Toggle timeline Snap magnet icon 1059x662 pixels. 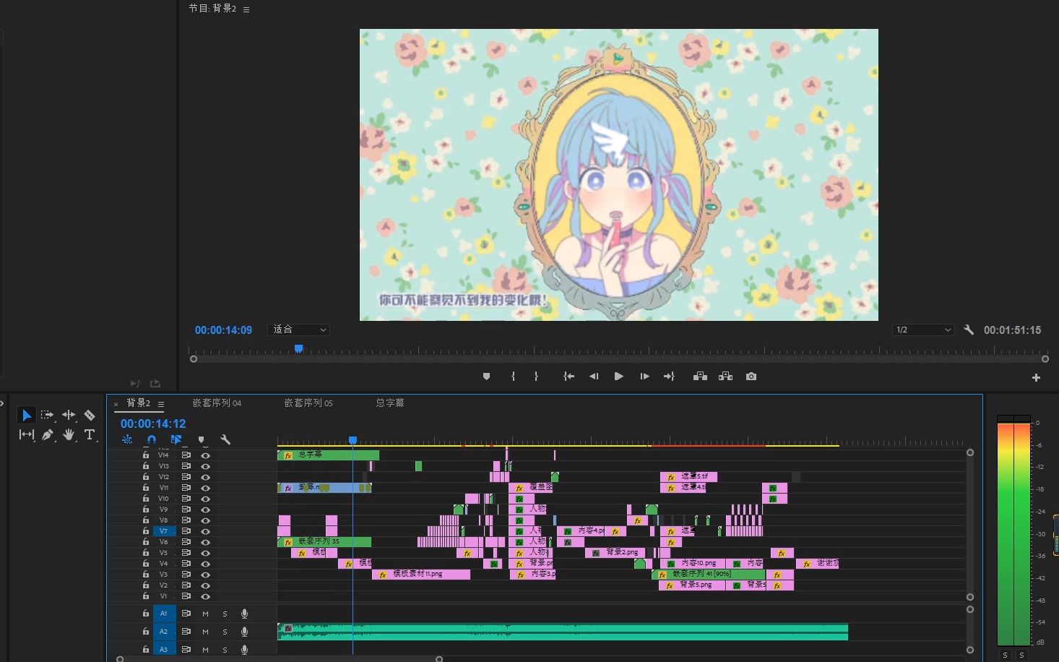(152, 439)
